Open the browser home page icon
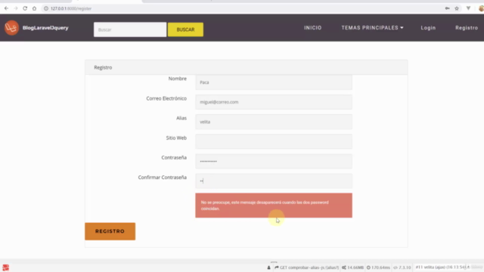 pyautogui.click(x=34, y=8)
